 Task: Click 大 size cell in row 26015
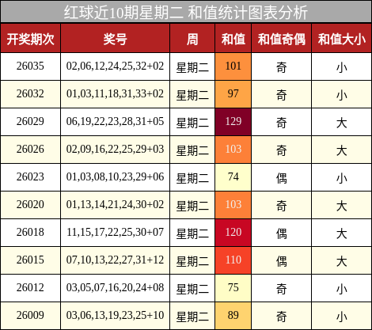tap(342, 261)
